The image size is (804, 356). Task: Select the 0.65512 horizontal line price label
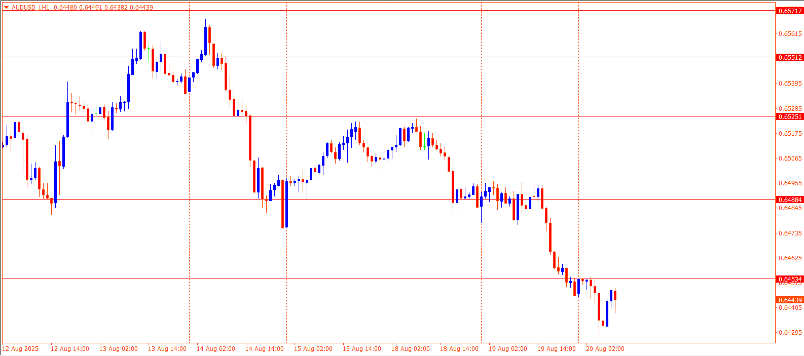(790, 57)
